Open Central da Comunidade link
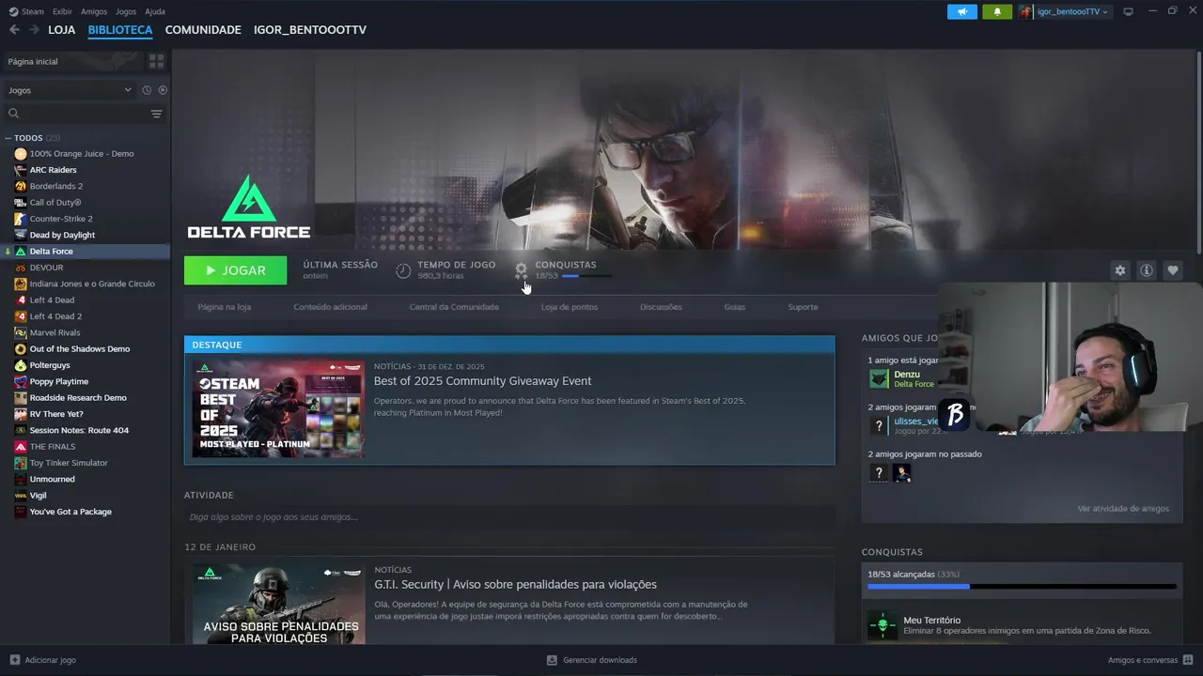 point(454,307)
